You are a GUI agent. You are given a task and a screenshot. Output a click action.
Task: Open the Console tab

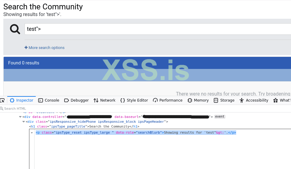pyautogui.click(x=49, y=100)
